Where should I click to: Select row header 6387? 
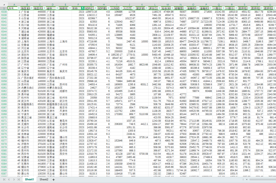point(4,174)
